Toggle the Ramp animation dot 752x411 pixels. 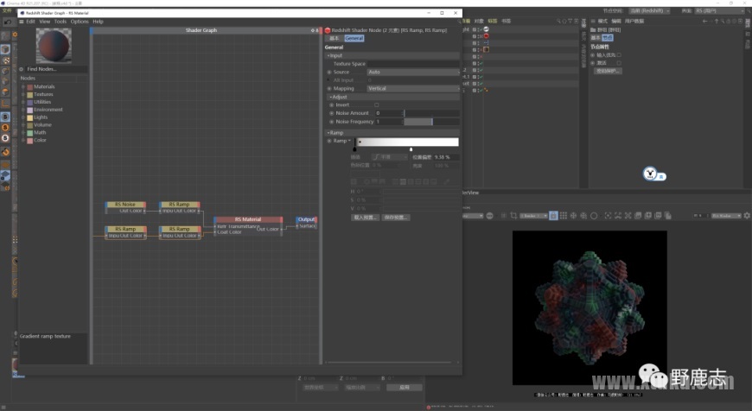point(329,141)
